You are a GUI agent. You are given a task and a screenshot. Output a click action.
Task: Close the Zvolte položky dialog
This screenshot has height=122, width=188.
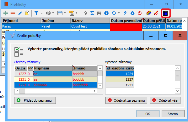pyautogui.click(x=180, y=35)
